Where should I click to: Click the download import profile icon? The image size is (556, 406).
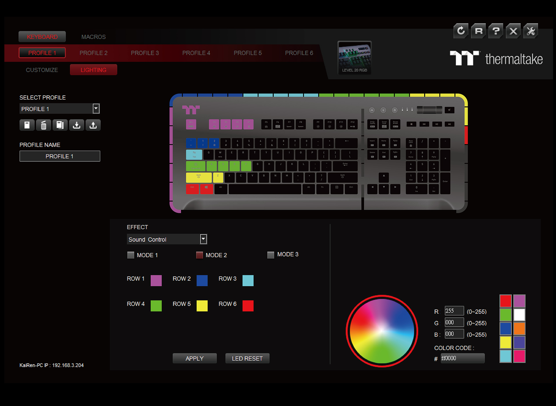[76, 125]
